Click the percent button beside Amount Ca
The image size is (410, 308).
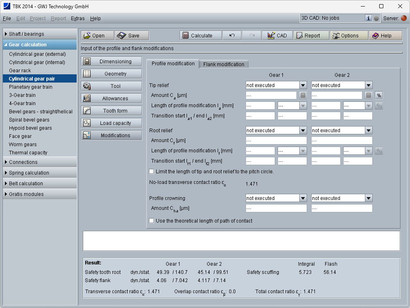pos(379,95)
